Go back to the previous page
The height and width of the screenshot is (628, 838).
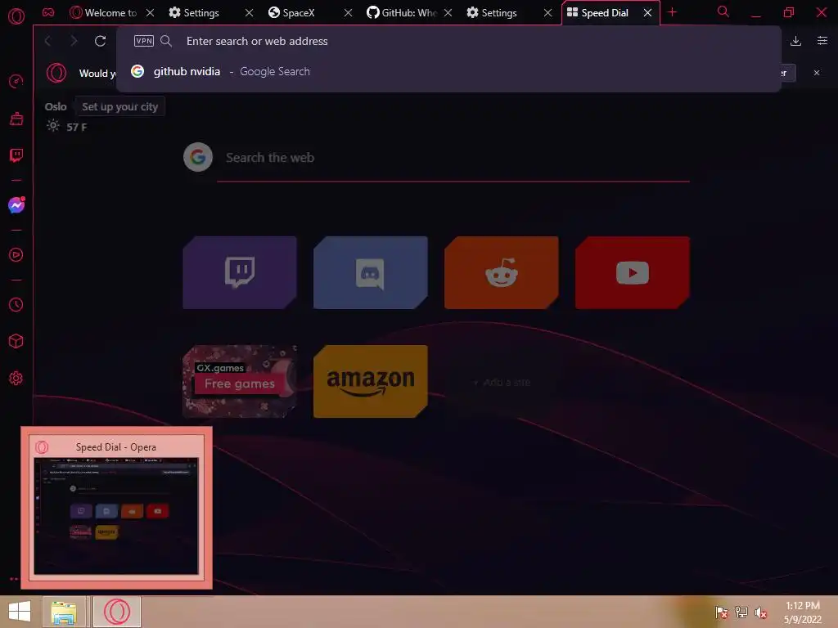[48, 41]
